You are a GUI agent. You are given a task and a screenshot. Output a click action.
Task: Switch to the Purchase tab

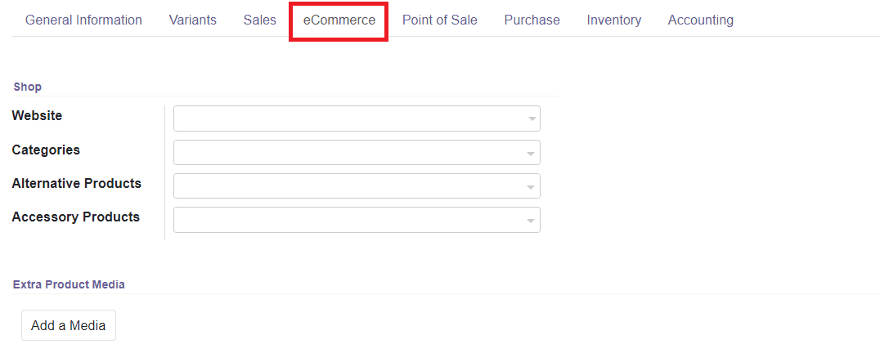pyautogui.click(x=532, y=20)
